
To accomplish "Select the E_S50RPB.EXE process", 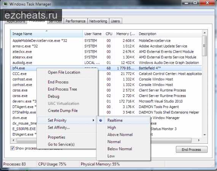I will pyautogui.click(x=24, y=129).
